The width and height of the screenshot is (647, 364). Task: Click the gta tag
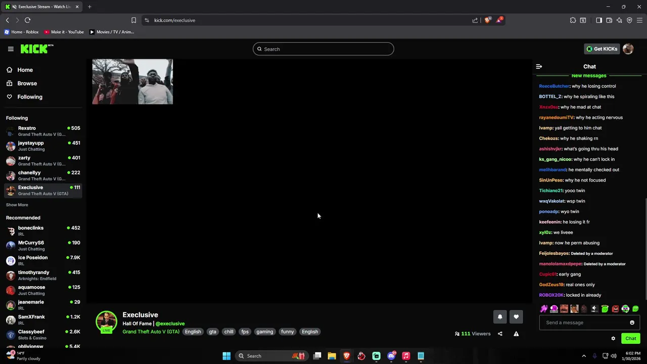[x=213, y=332]
